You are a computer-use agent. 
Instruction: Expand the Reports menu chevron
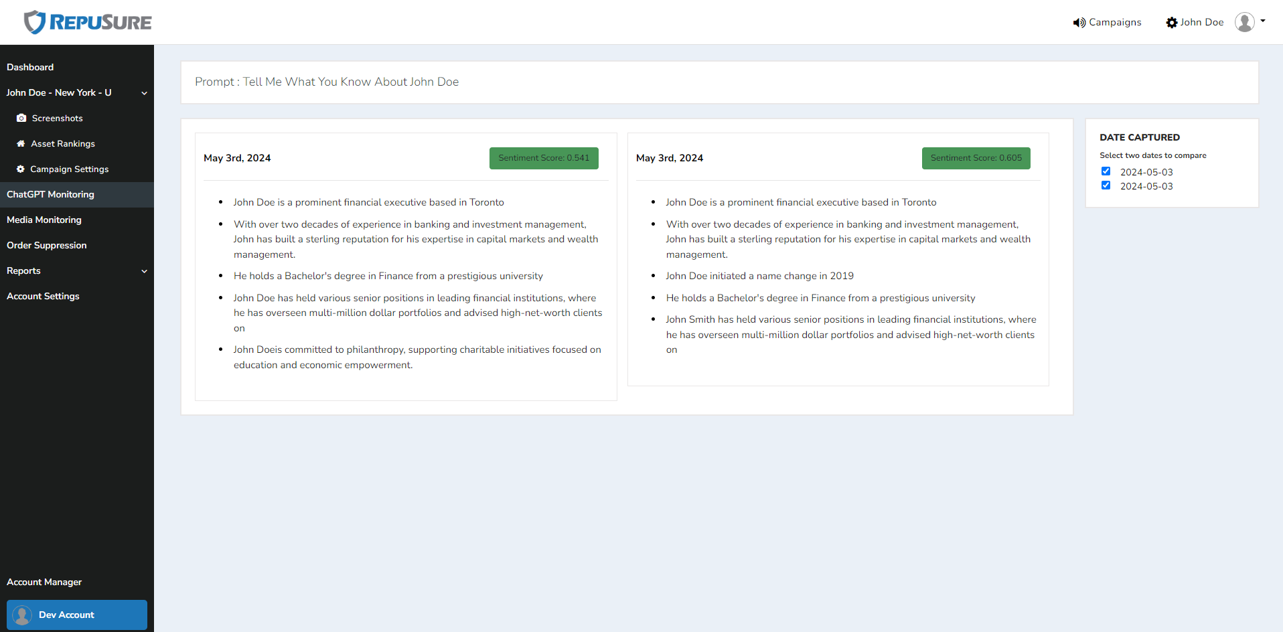point(144,271)
